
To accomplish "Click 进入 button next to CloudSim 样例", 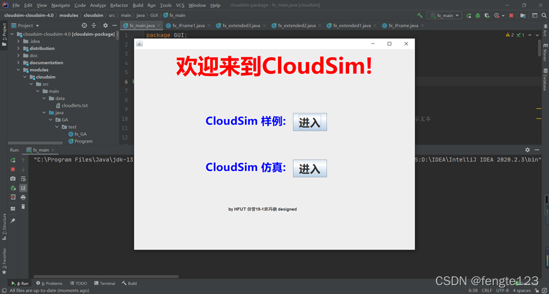I will tap(310, 122).
